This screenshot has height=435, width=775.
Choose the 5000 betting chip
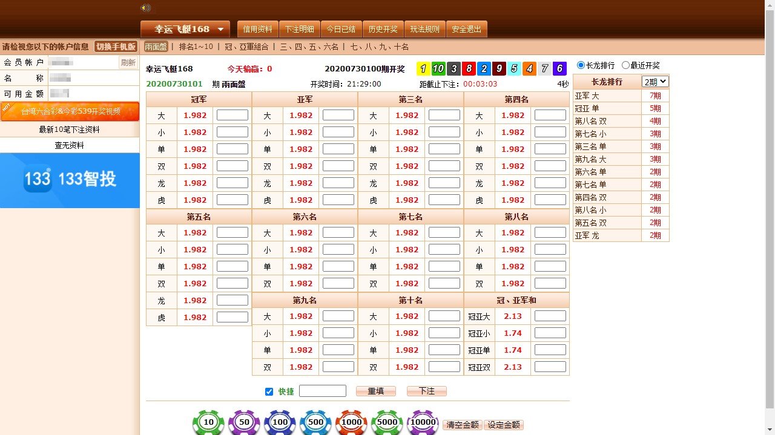coord(387,422)
